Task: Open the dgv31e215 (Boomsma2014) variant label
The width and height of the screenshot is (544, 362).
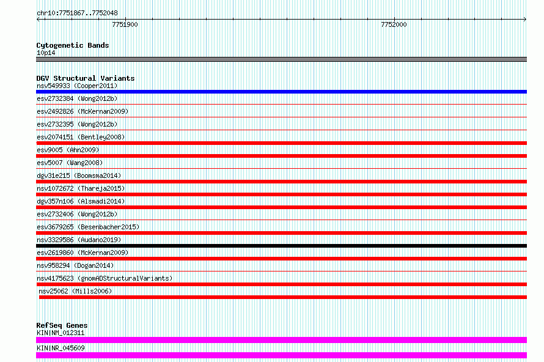Action: point(79,175)
